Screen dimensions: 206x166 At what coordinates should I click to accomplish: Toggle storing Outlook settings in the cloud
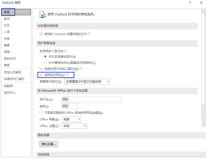(41, 34)
